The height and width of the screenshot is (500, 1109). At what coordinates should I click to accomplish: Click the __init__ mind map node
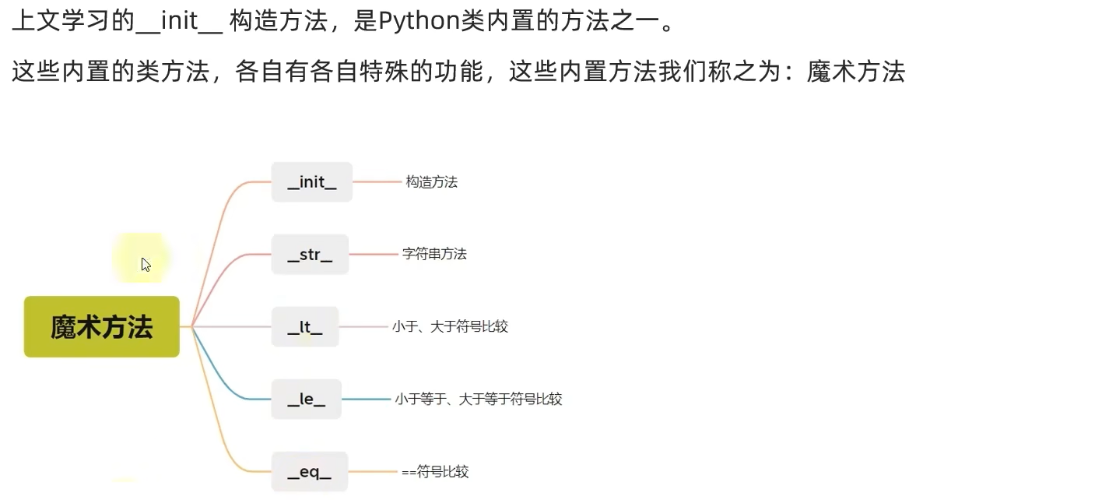click(312, 182)
